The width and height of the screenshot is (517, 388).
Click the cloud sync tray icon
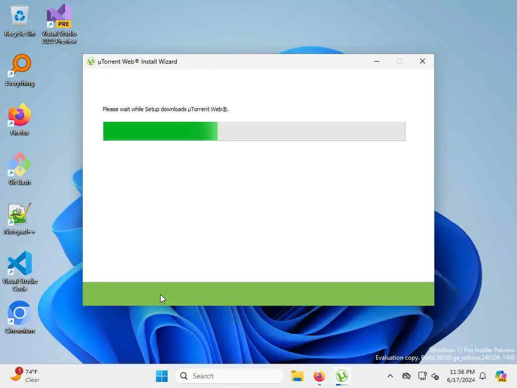click(x=406, y=376)
